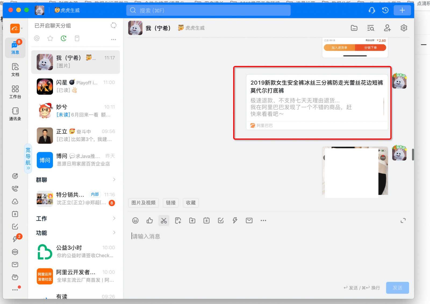Open the cloud drive sidebar icon
Viewport: 430px width, 304px height.
pos(15,201)
